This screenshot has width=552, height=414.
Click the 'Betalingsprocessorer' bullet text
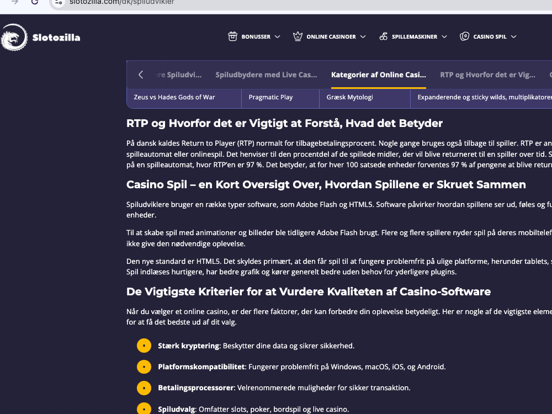(x=284, y=388)
